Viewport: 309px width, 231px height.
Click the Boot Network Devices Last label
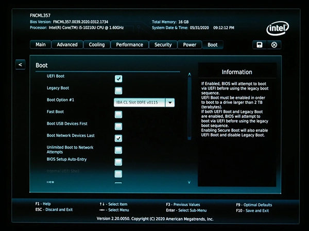click(x=71, y=135)
